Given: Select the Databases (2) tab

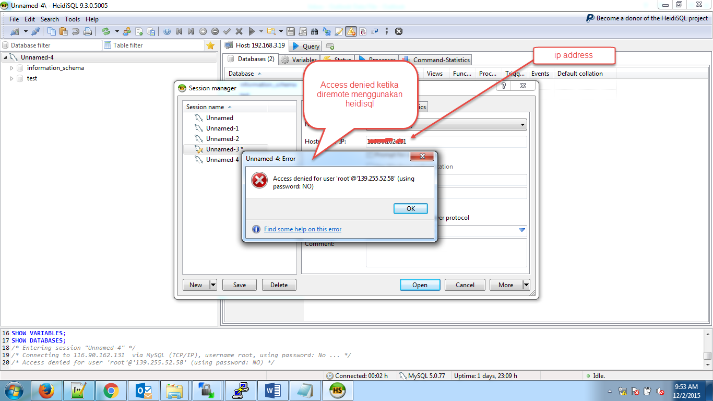Looking at the screenshot, I should [x=251, y=59].
